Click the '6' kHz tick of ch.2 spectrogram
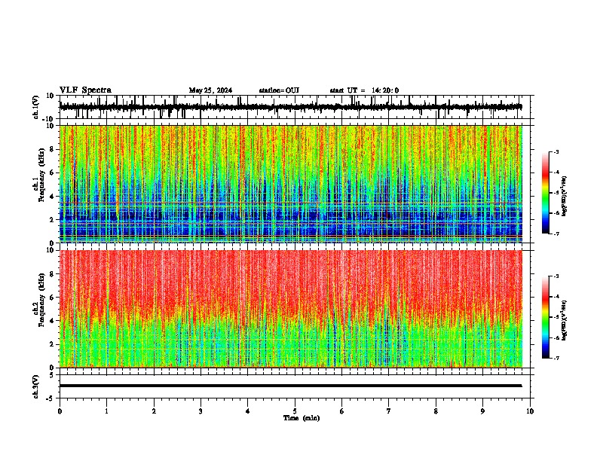The height and width of the screenshot is (461, 597). pos(53,298)
